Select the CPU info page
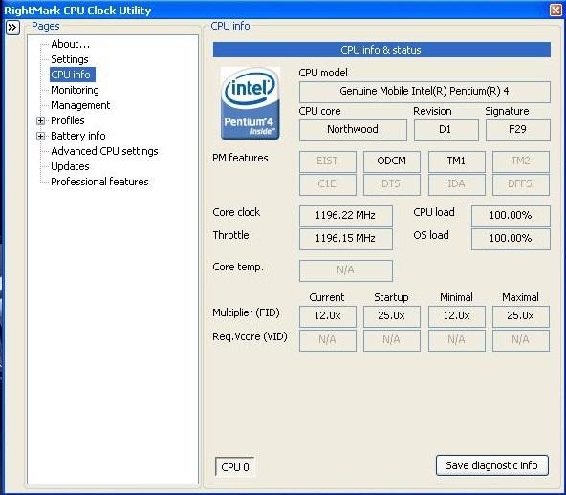The image size is (566, 495). [x=73, y=75]
